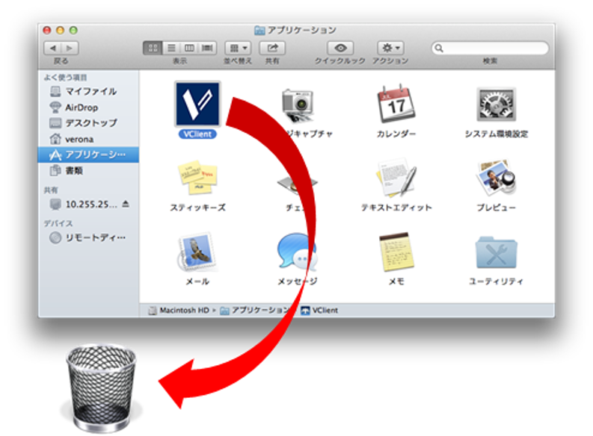This screenshot has height=436, width=593.
Task: Click the Share toolbar button
Action: click(272, 48)
